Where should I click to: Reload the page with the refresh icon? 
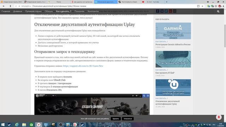point(16,6)
